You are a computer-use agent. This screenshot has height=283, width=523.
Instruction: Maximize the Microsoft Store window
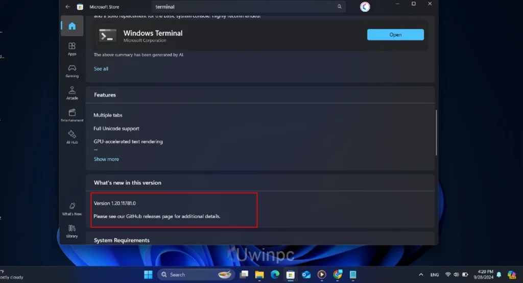point(414,4)
